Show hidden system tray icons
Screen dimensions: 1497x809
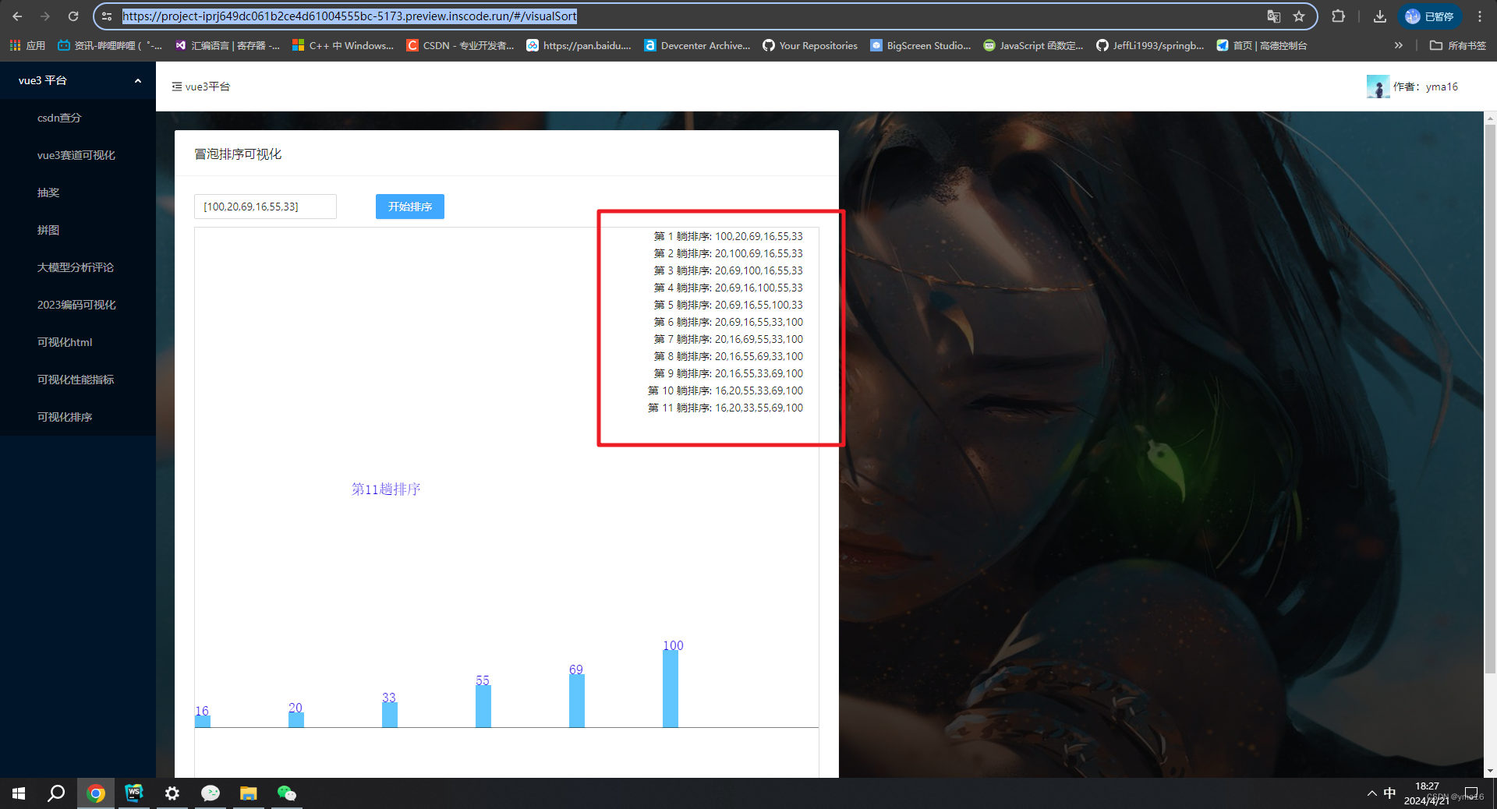click(1371, 793)
